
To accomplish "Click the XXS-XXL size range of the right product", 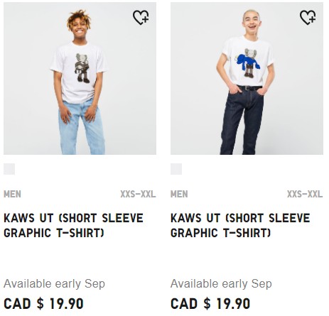I will [305, 194].
